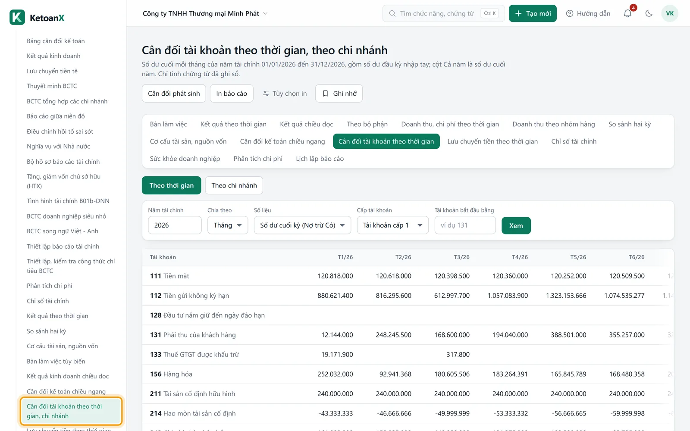This screenshot has height=431, width=690.
Task: Click the Hướng dẫn help button
Action: click(x=588, y=13)
